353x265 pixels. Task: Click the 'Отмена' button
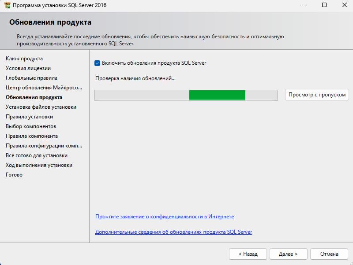329,254
